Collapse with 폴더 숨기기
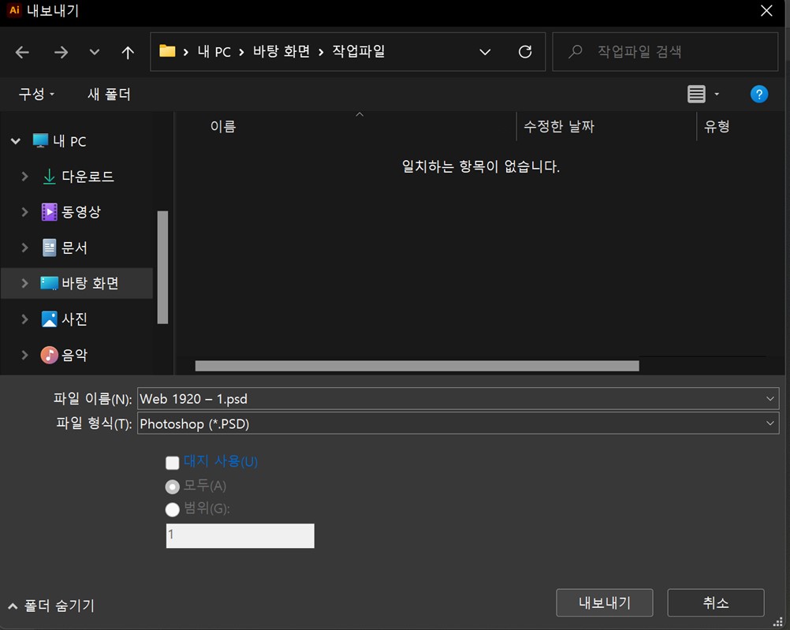This screenshot has width=790, height=630. (51, 606)
